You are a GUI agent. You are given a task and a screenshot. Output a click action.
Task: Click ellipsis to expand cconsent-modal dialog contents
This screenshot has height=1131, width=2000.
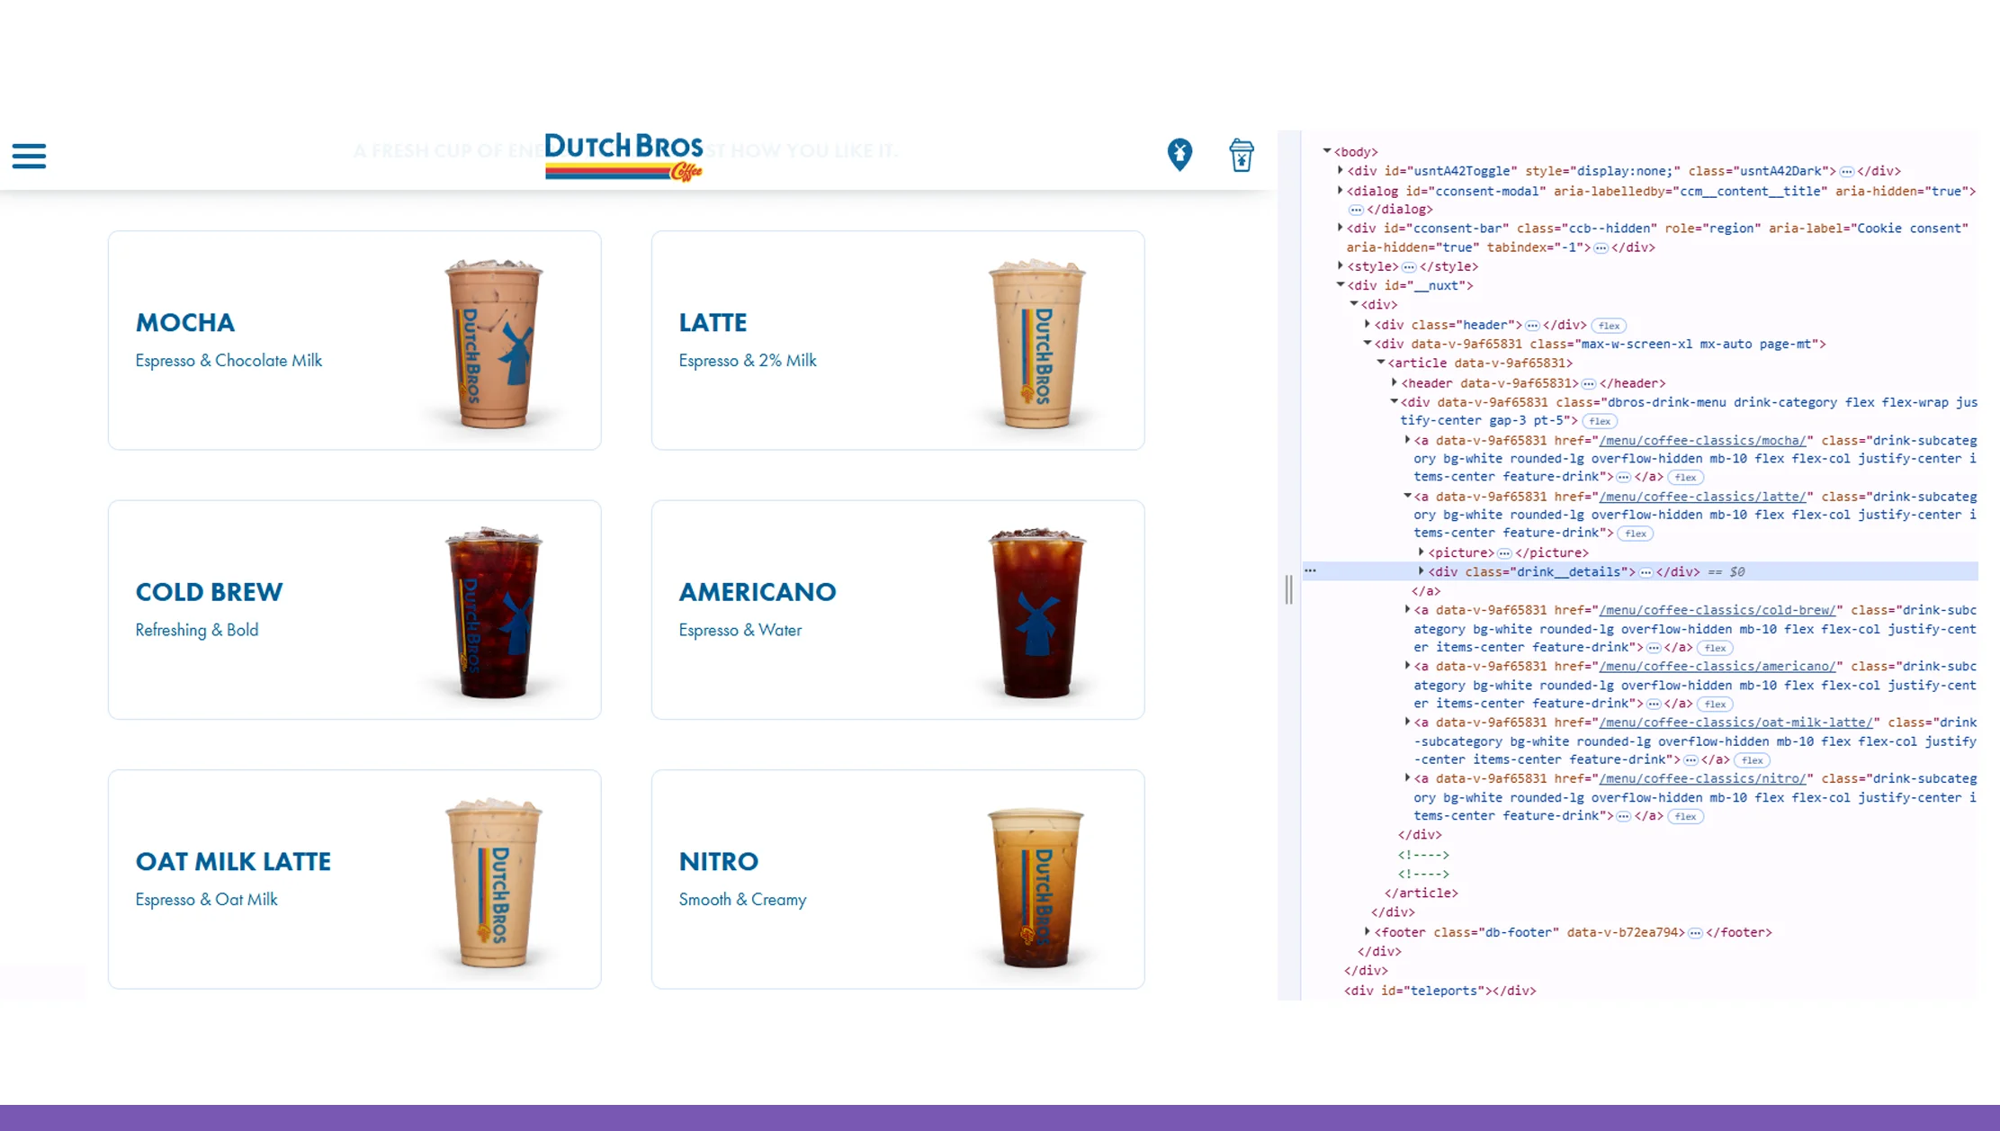point(1356,209)
